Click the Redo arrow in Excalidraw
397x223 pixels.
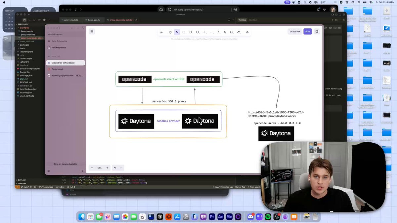[121, 168]
